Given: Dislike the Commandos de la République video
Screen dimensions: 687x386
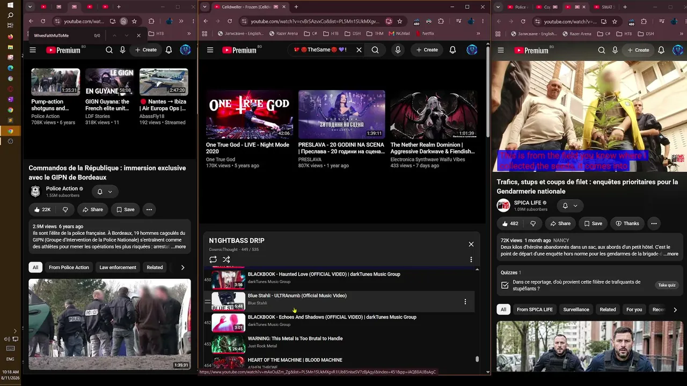Looking at the screenshot, I should click(x=65, y=210).
